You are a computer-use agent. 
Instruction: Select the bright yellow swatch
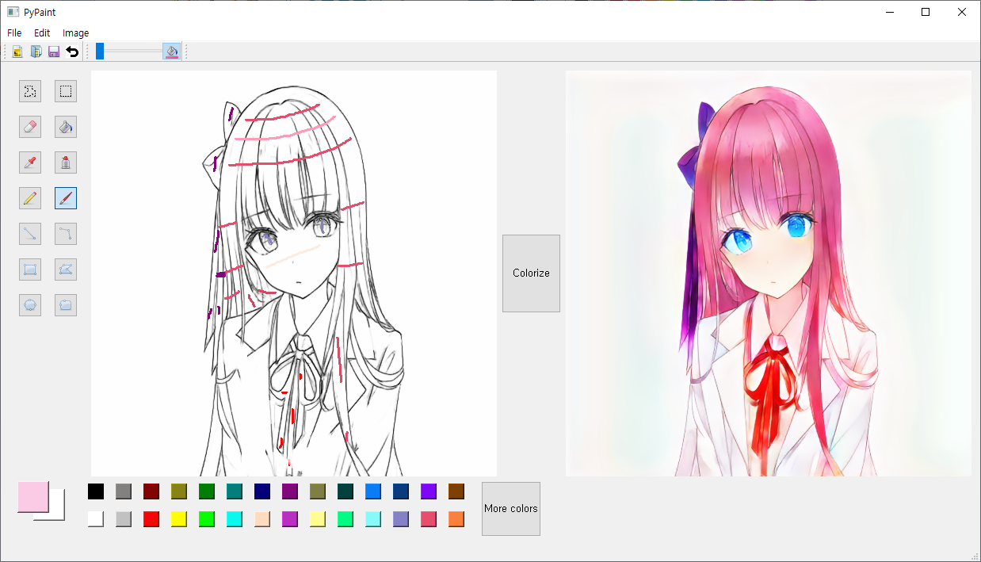point(179,519)
